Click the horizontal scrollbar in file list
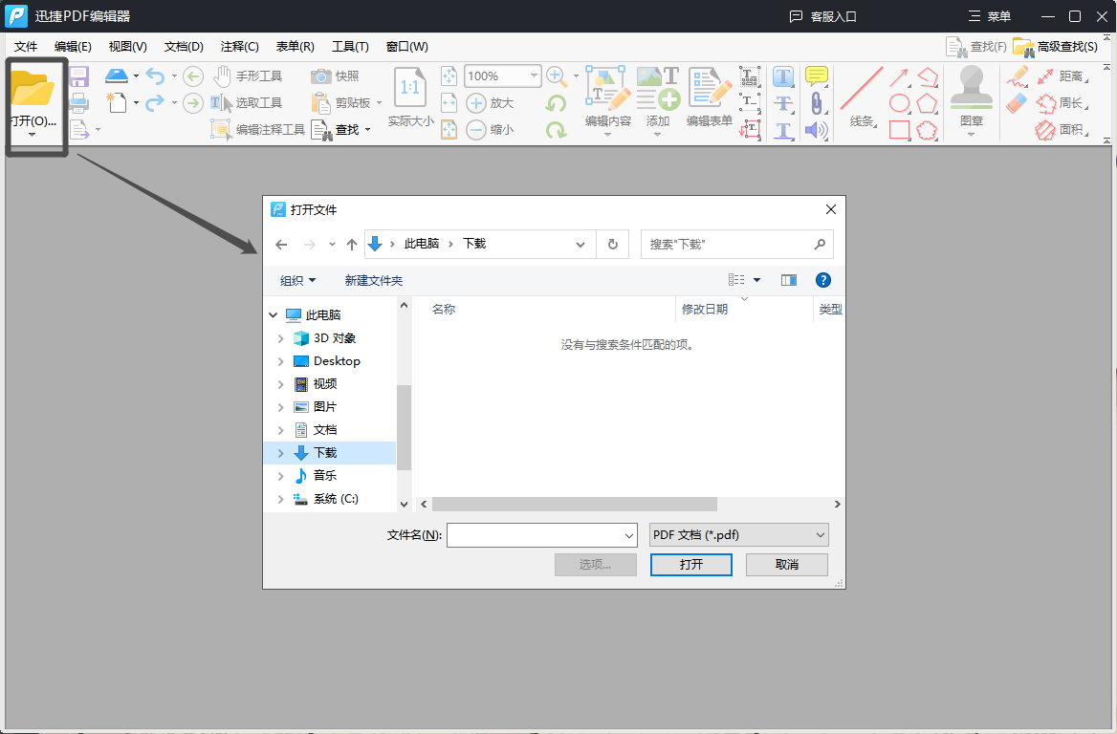This screenshot has height=734, width=1117. click(x=574, y=504)
